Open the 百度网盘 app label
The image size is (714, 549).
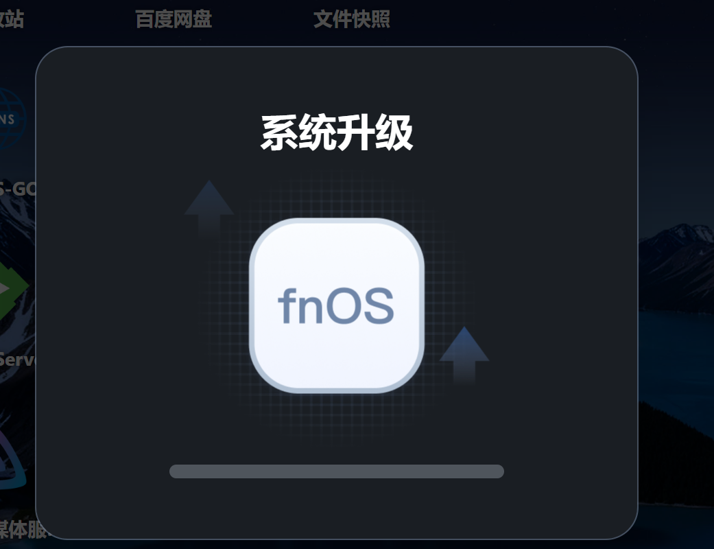coord(174,20)
